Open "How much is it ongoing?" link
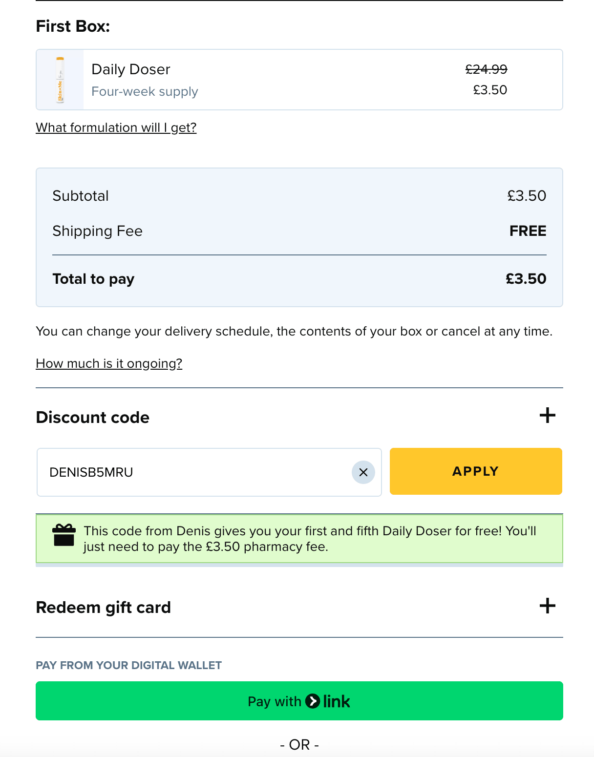 tap(109, 363)
